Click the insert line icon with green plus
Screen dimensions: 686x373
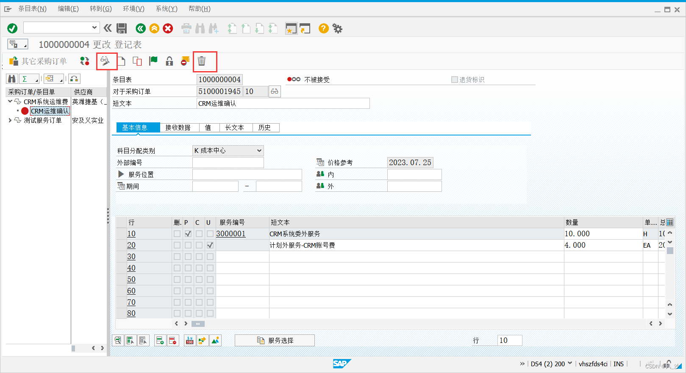[160, 340]
